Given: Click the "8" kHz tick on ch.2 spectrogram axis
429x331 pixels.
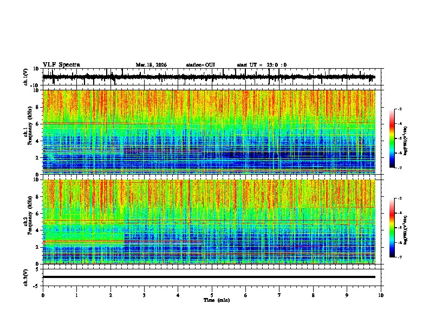Looking at the screenshot, I should click(x=37, y=197).
